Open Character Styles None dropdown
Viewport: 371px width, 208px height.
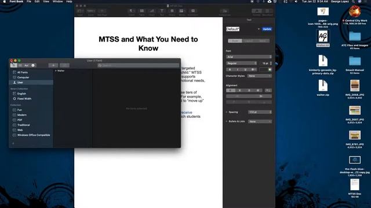pyautogui.click(x=260, y=76)
